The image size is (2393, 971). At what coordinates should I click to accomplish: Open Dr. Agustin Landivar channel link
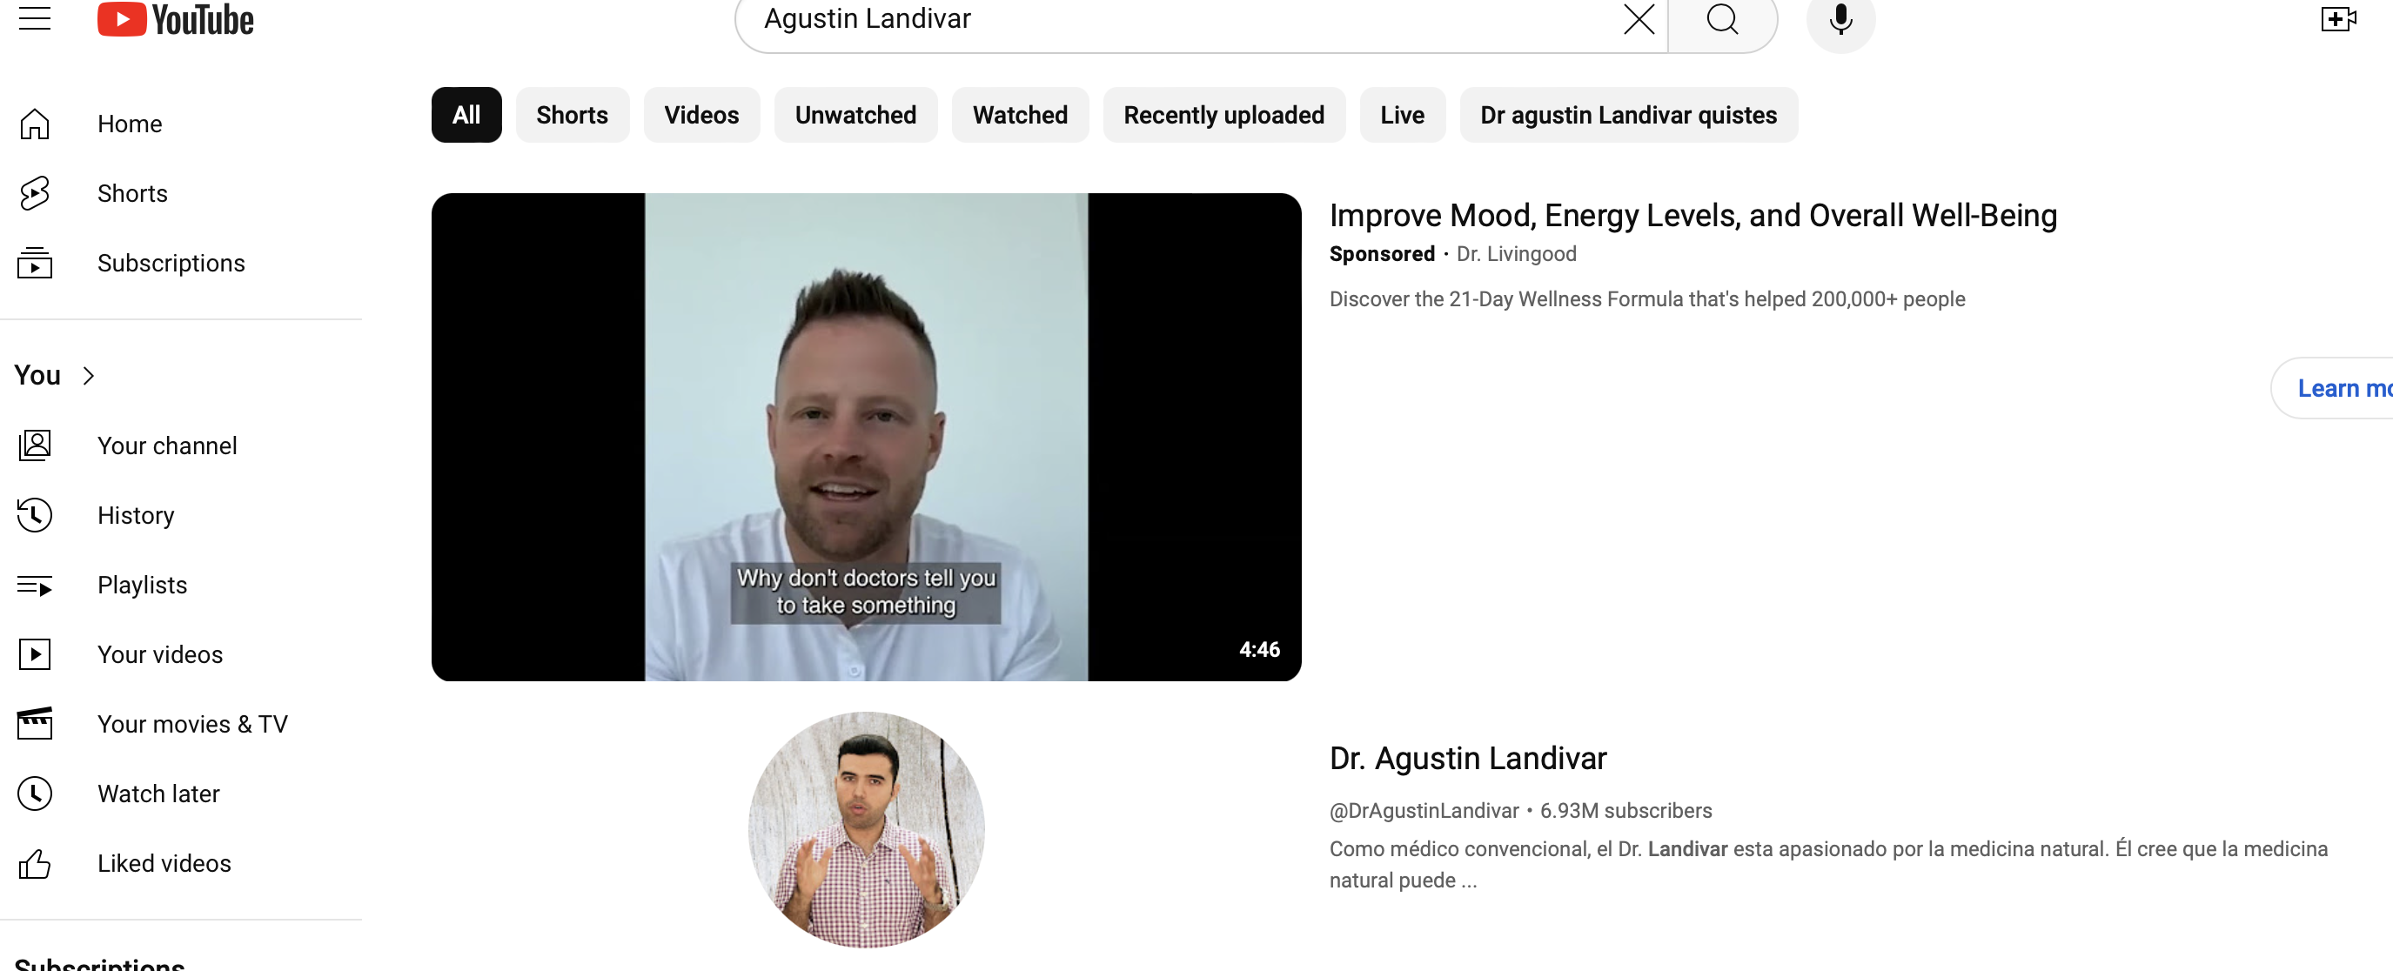(1467, 758)
